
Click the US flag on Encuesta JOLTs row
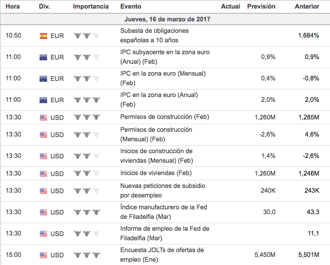coord(43,255)
